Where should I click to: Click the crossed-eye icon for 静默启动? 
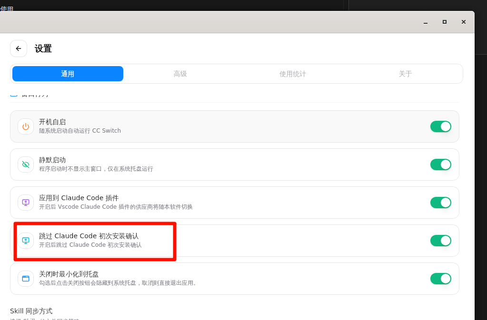26,165
